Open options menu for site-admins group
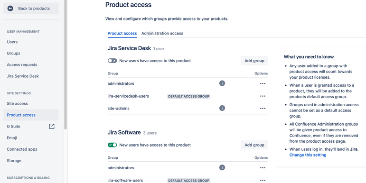The image size is (366, 183). (x=263, y=109)
